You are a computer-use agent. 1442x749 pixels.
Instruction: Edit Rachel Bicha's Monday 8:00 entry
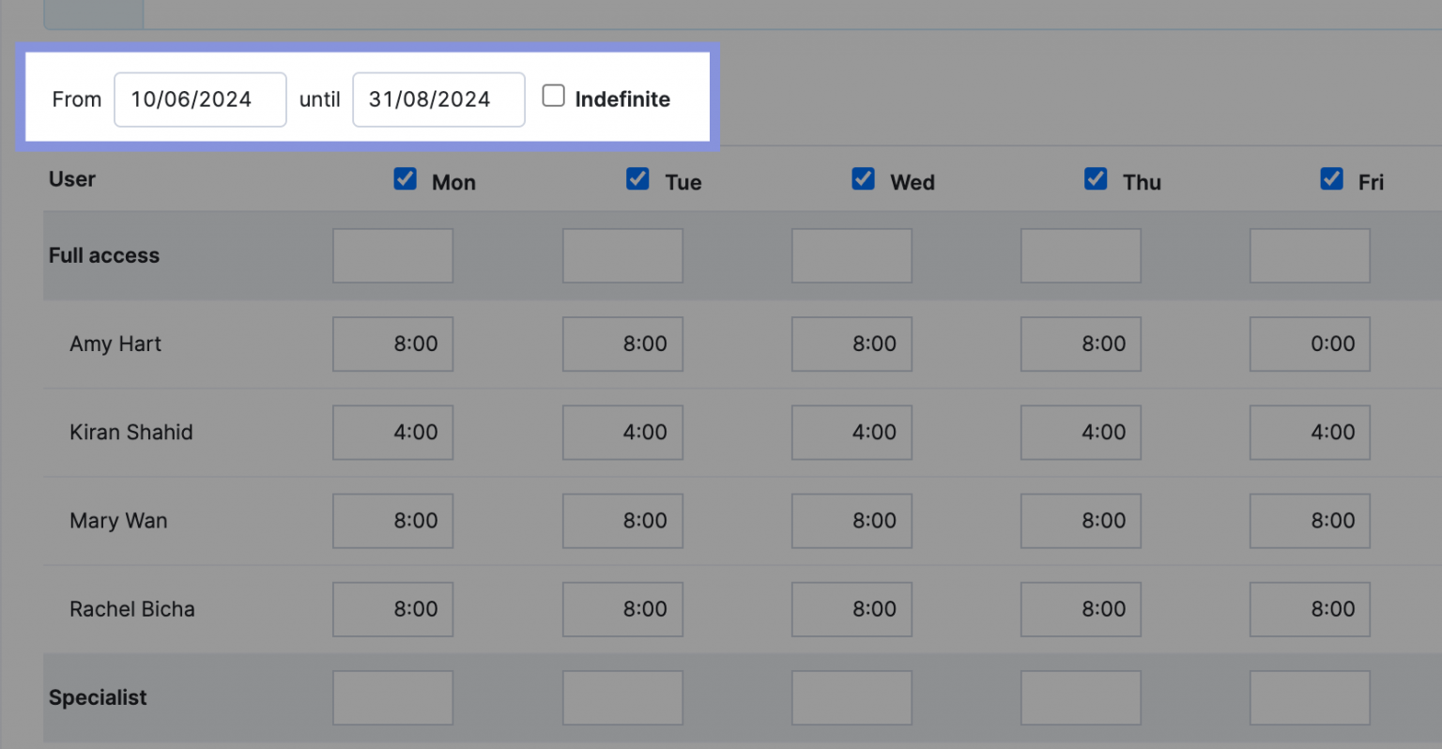[x=392, y=609]
